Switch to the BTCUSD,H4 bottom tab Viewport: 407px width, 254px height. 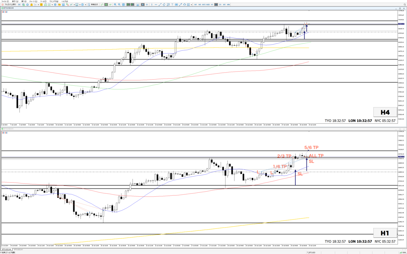pyautogui.click(x=6, y=250)
